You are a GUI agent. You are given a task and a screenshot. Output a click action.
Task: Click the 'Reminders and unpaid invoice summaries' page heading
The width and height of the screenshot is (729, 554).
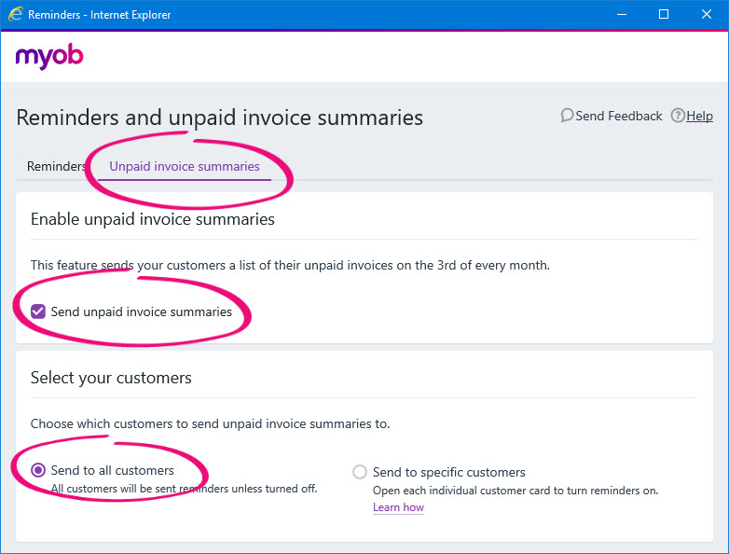(220, 118)
